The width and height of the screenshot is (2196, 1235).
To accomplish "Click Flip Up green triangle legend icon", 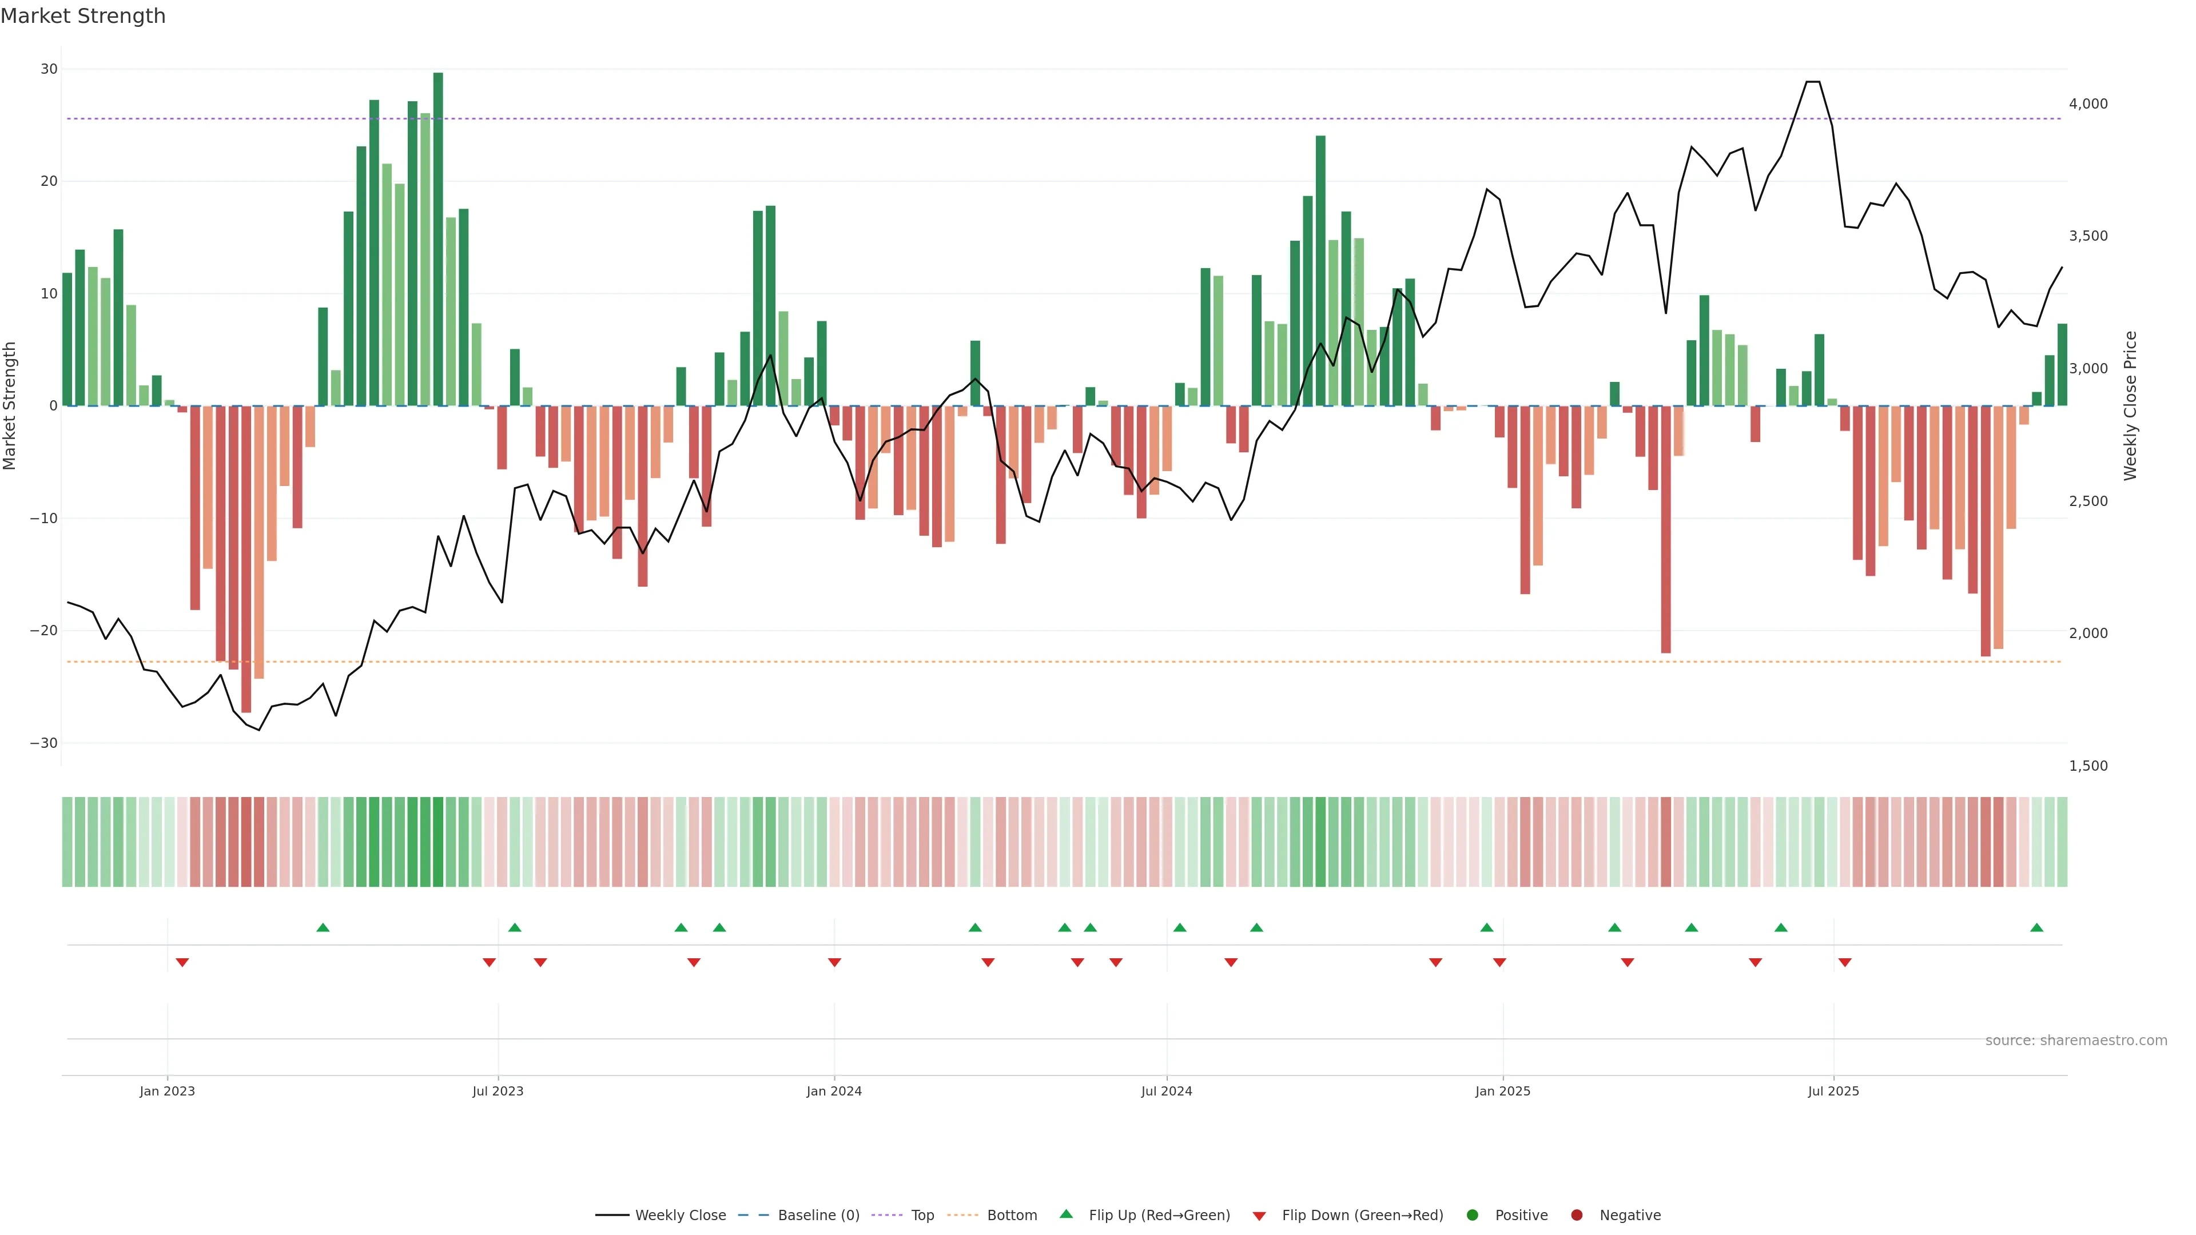I will pos(1065,1214).
